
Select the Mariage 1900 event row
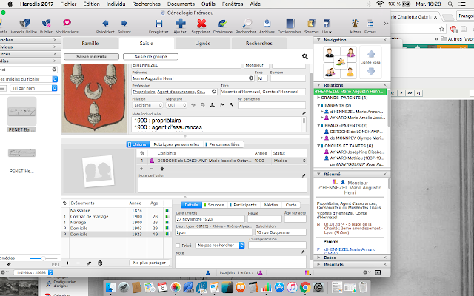tap(116, 222)
